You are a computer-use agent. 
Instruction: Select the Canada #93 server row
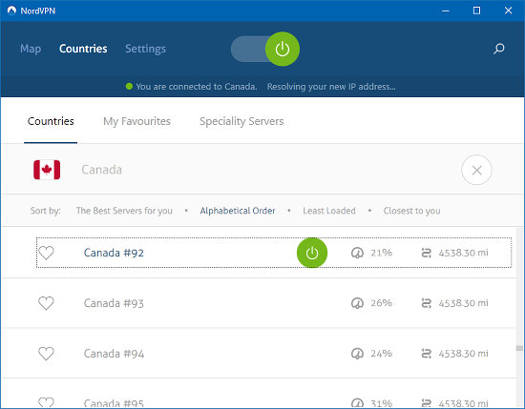coord(259,303)
